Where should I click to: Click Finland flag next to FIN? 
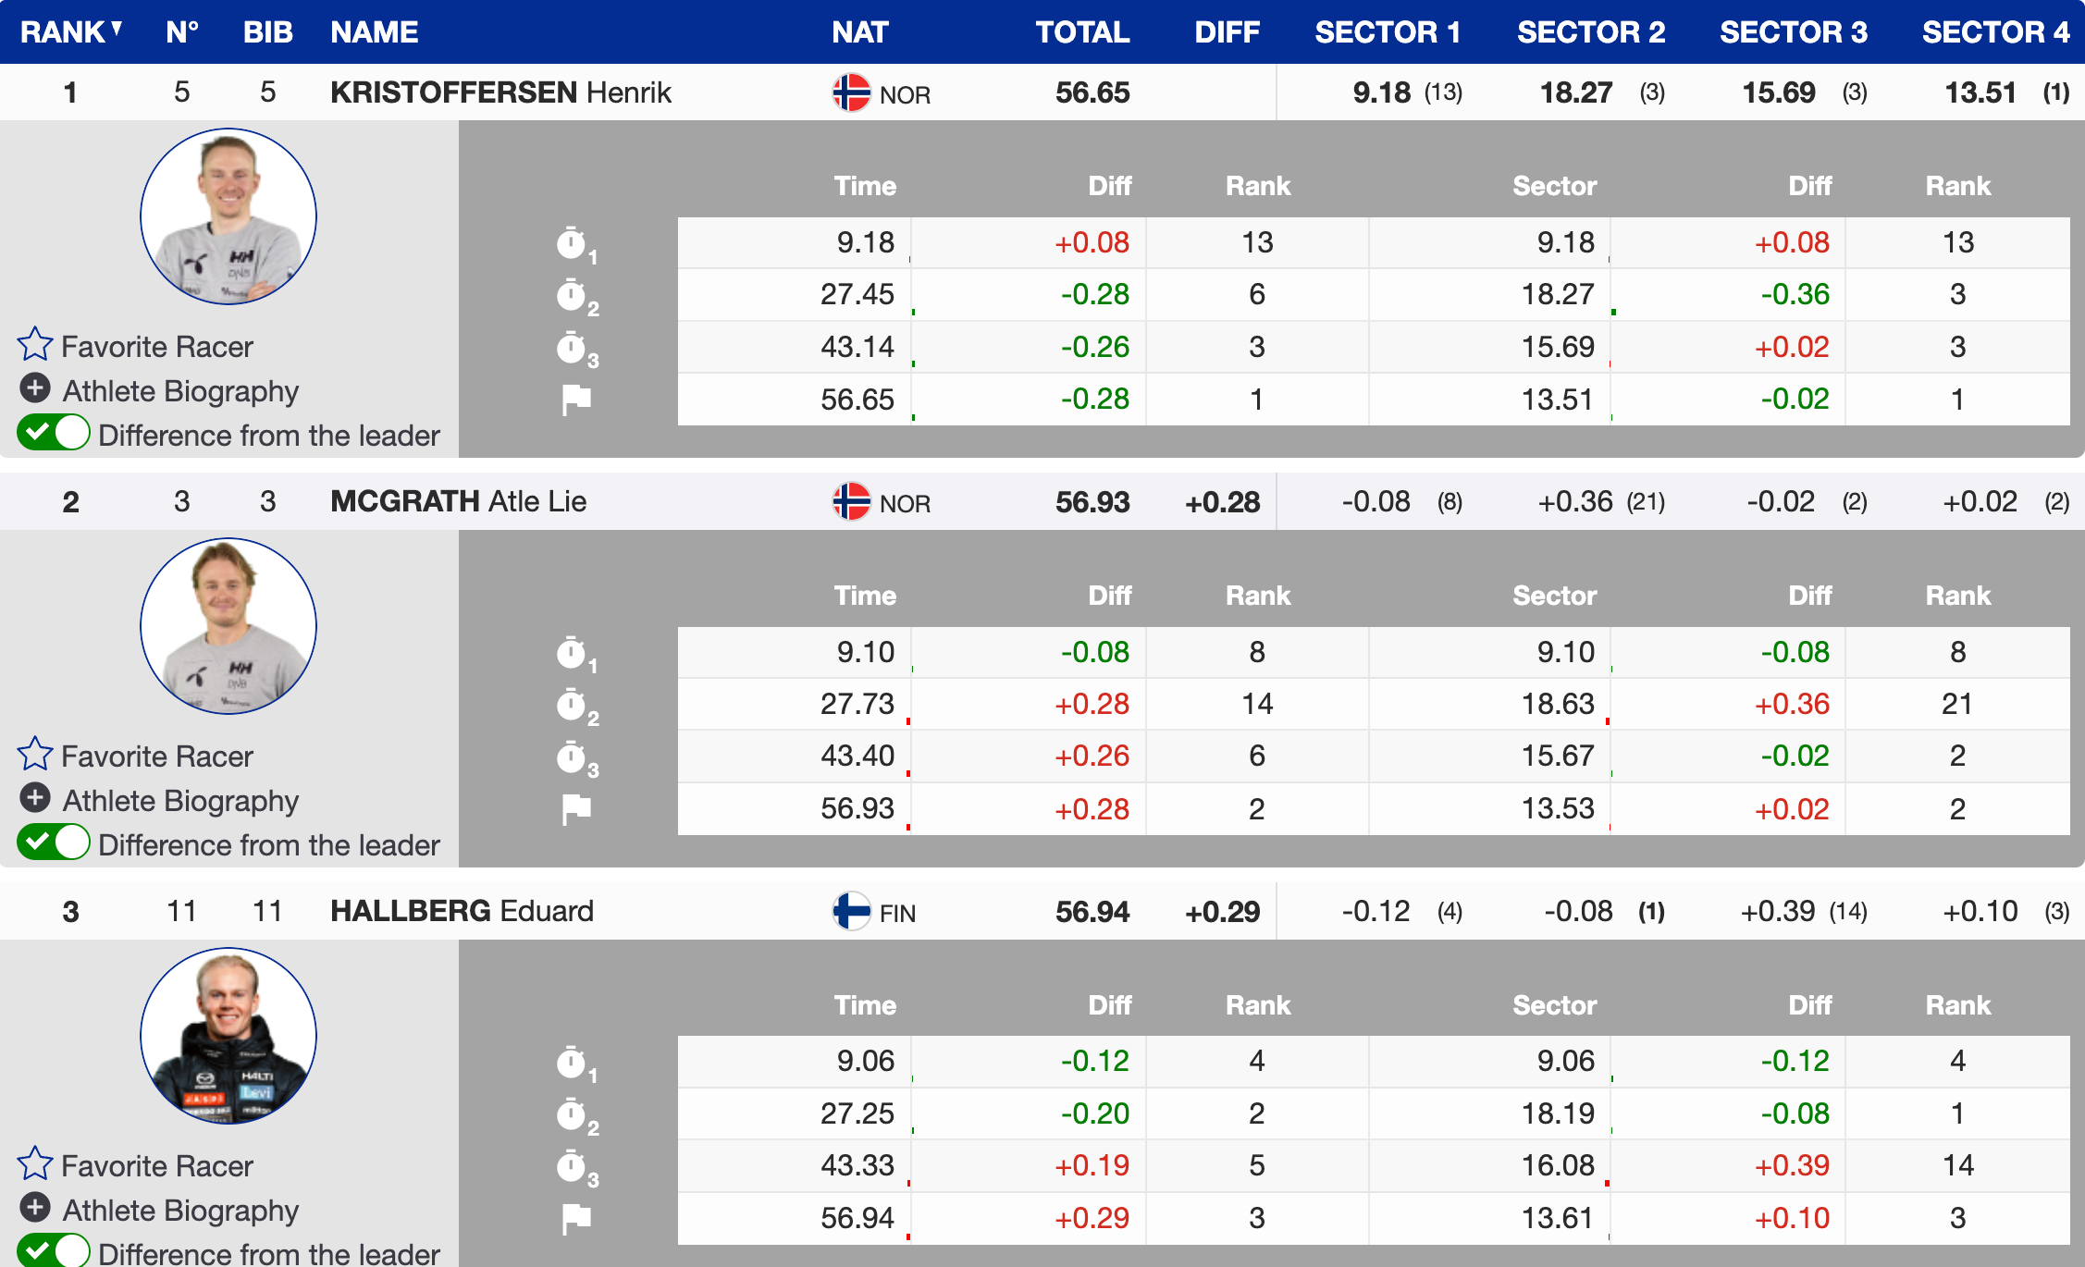click(851, 911)
